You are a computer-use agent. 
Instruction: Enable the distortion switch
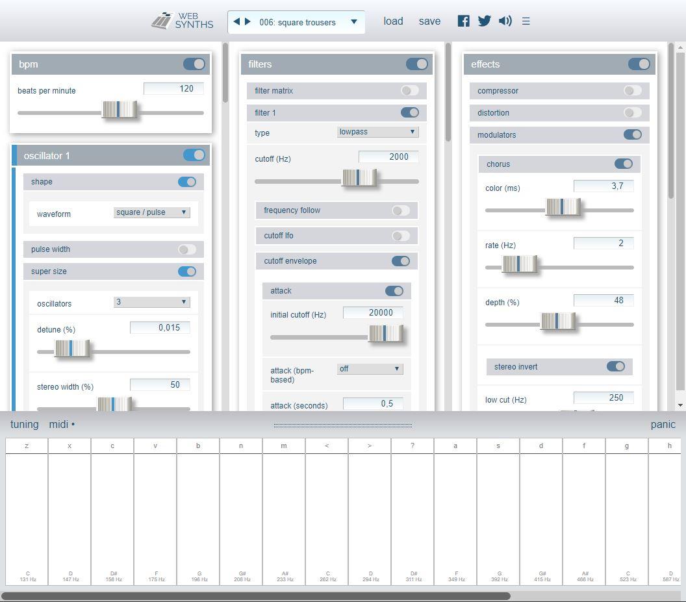633,113
